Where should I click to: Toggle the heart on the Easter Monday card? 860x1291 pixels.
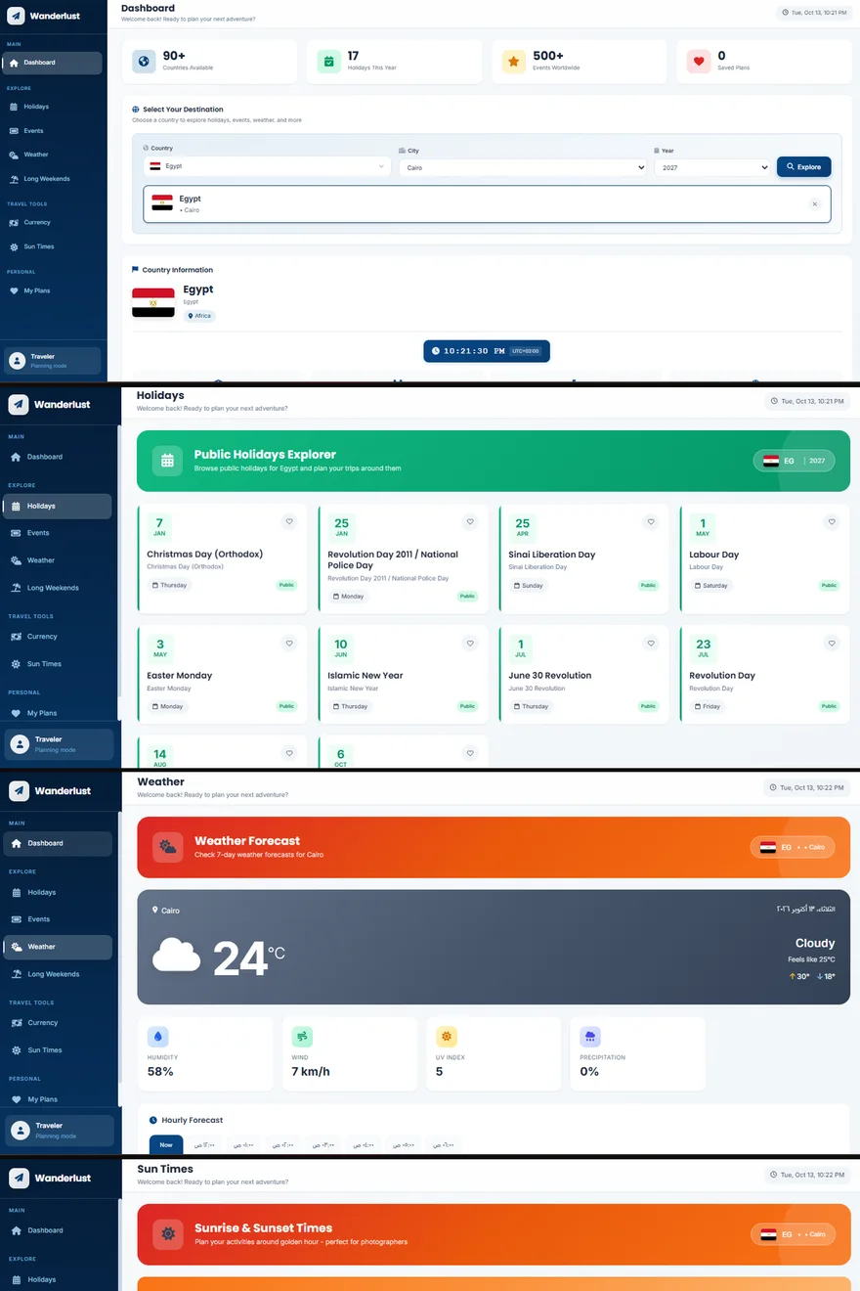click(289, 644)
